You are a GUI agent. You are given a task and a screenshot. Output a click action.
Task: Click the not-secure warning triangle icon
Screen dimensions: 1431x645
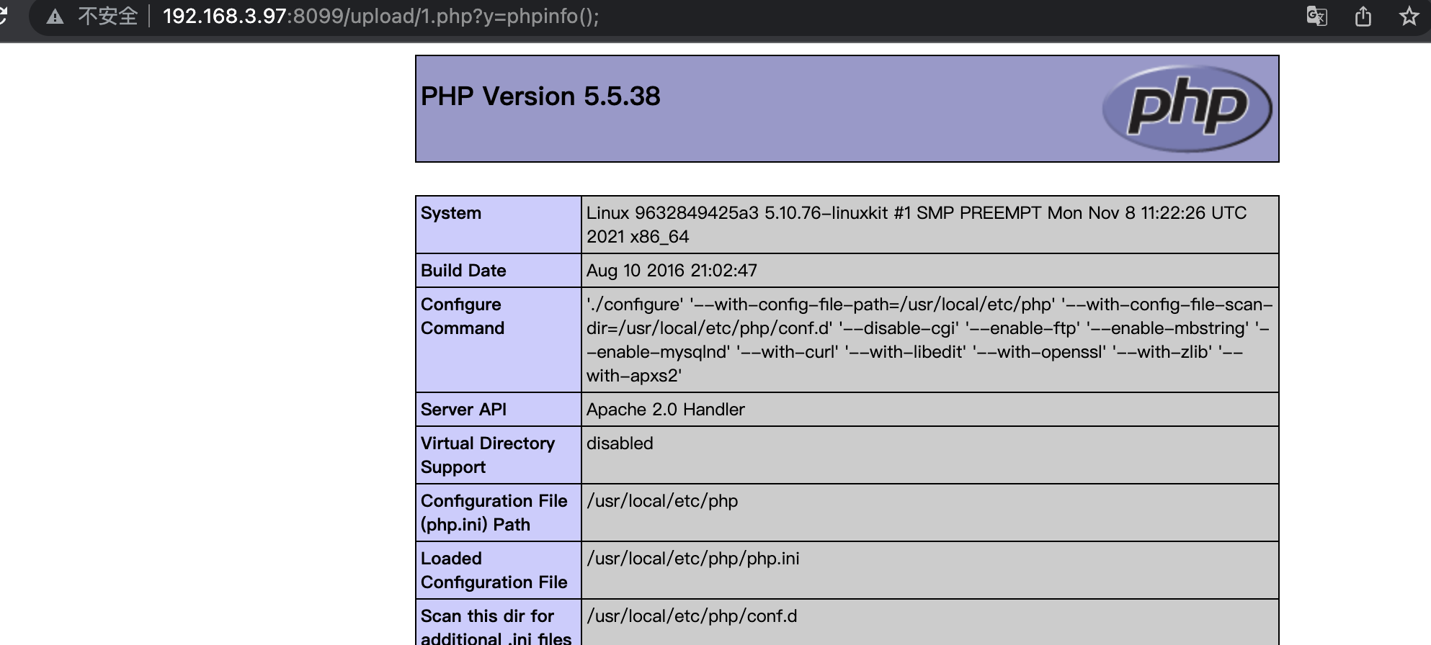click(x=55, y=17)
